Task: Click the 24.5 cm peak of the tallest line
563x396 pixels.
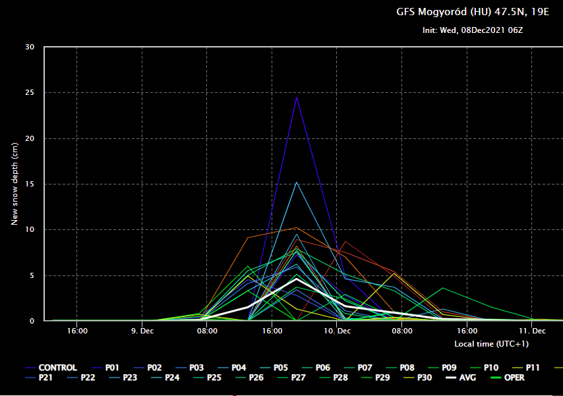Action: point(297,97)
